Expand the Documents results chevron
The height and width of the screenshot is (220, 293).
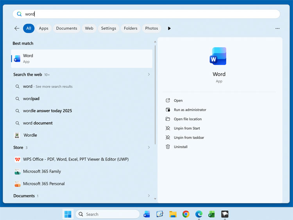pos(149,196)
